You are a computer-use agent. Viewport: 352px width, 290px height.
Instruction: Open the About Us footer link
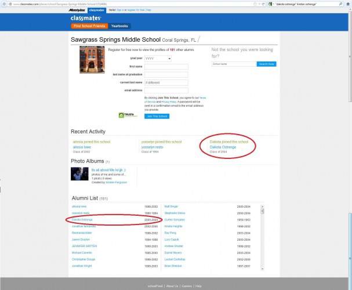(x=172, y=286)
